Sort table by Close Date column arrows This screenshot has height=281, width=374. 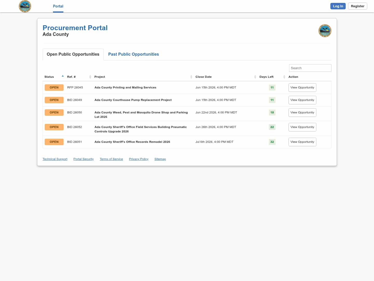click(x=255, y=77)
